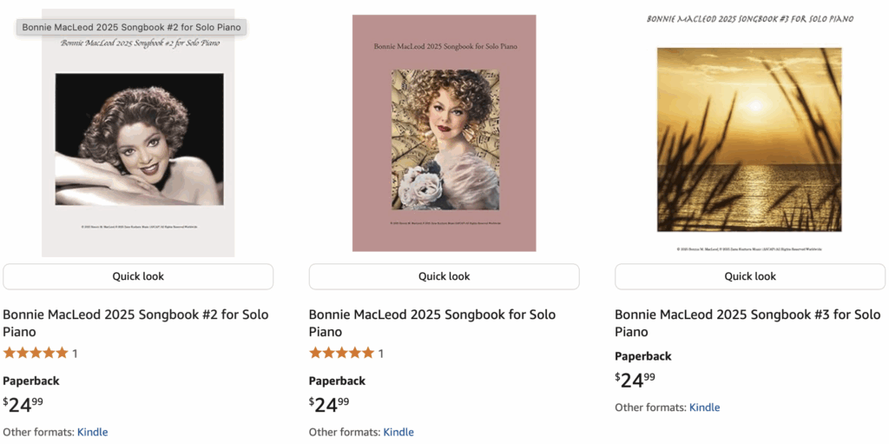Image resolution: width=889 pixels, height=444 pixels.
Task: Click Paperback under Songbook #2
Action: 31,381
